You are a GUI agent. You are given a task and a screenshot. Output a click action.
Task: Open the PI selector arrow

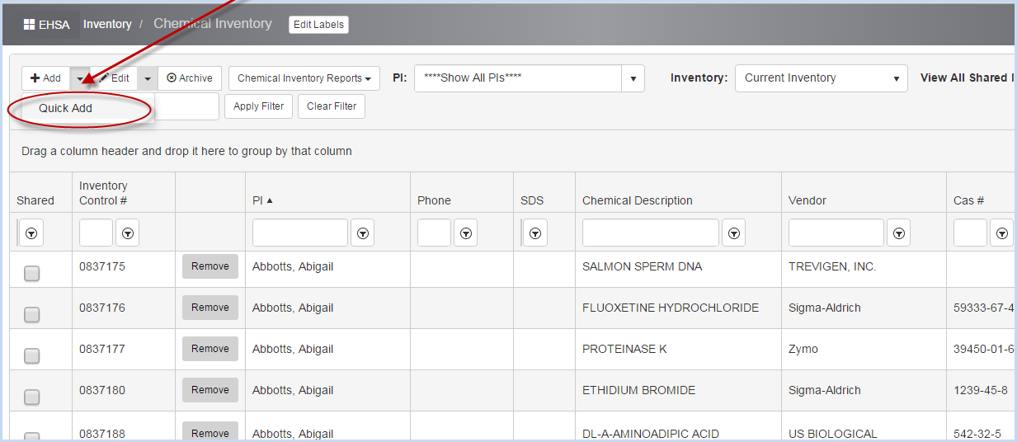(633, 78)
